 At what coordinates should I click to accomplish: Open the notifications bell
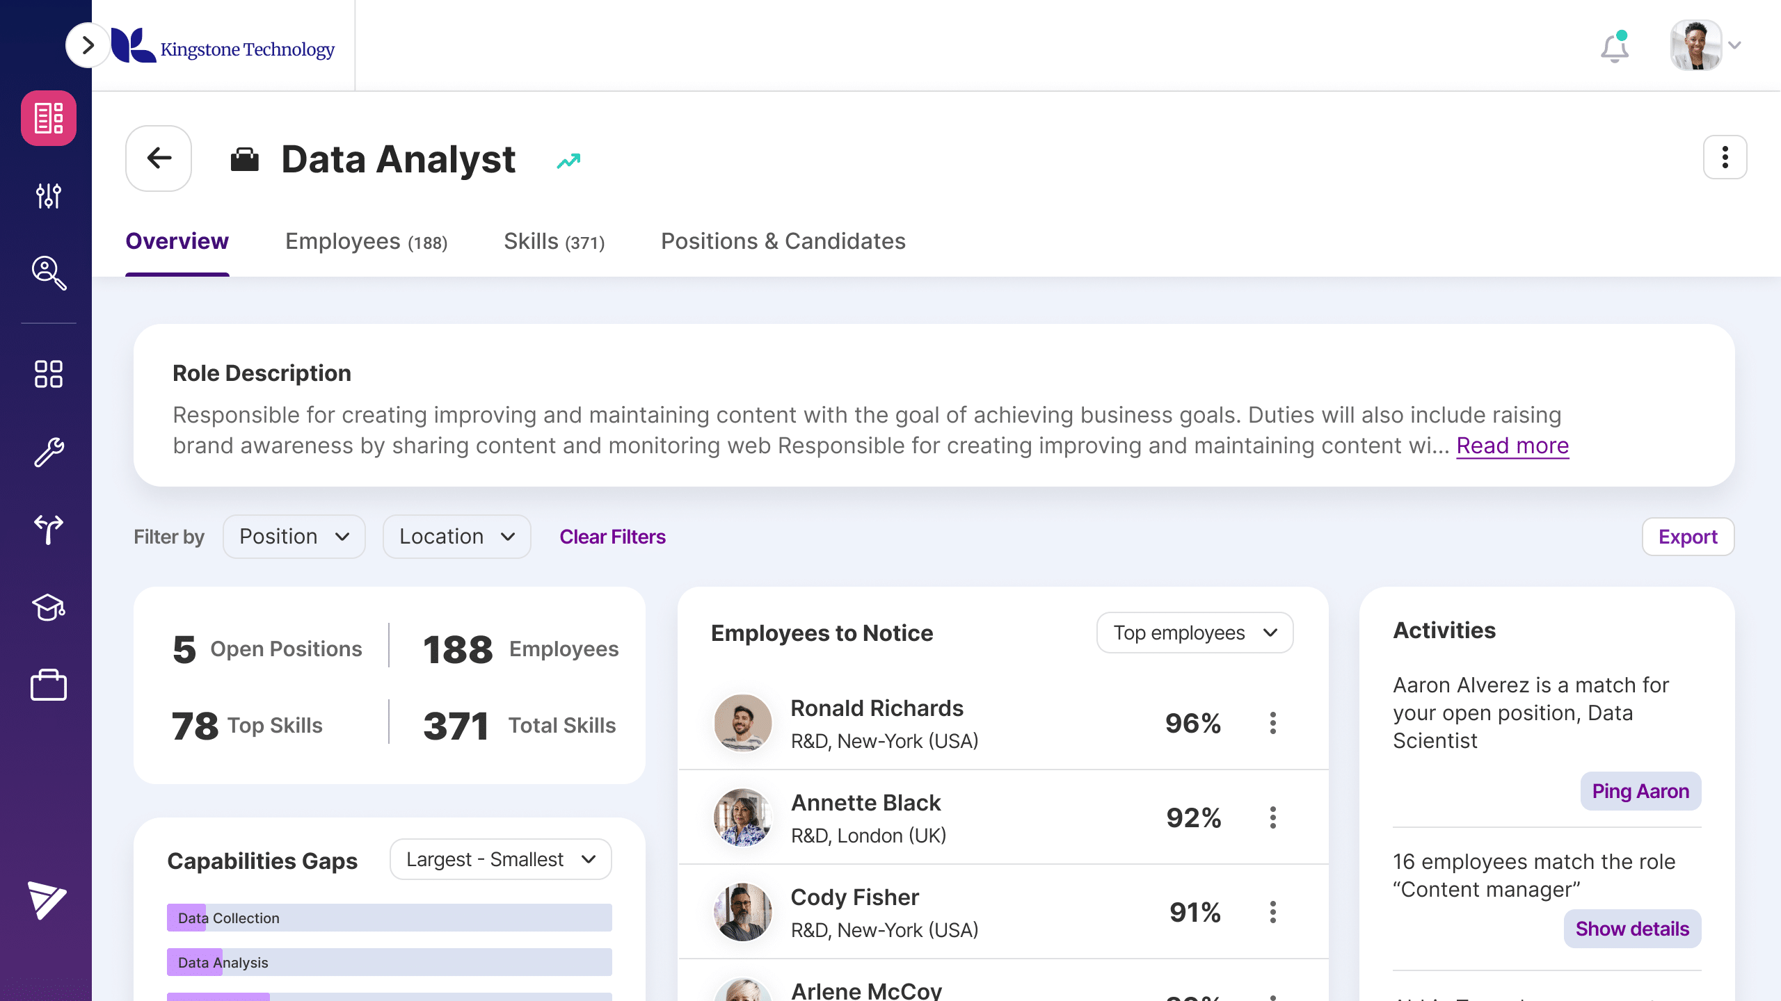[1615, 47]
